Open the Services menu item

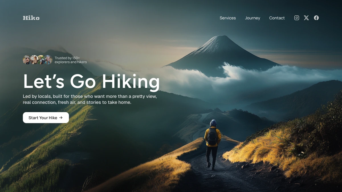click(x=228, y=18)
